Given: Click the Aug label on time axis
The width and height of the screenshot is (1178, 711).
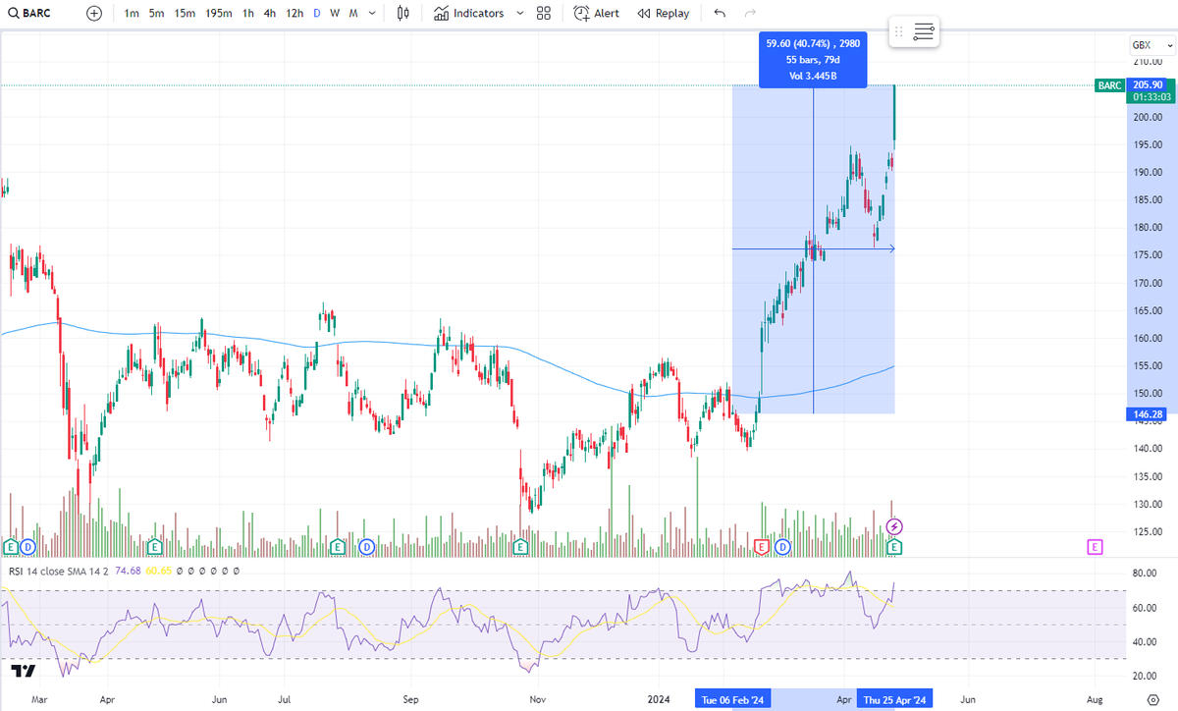Looking at the screenshot, I should [1096, 700].
